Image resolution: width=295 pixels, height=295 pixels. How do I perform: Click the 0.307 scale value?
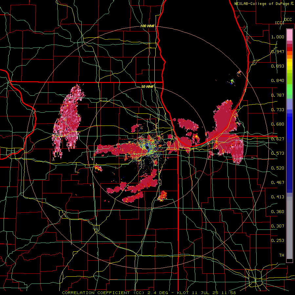278,226
